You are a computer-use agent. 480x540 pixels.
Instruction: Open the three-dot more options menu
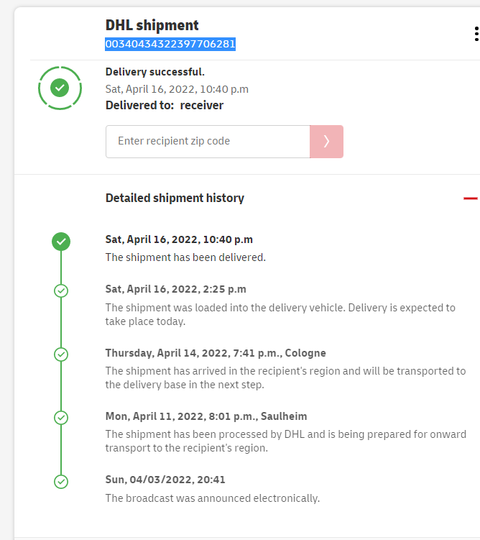(x=476, y=34)
